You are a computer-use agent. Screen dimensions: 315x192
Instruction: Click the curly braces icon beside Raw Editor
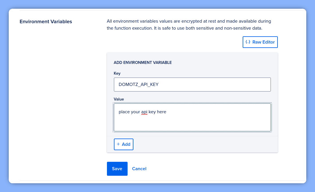click(248, 42)
